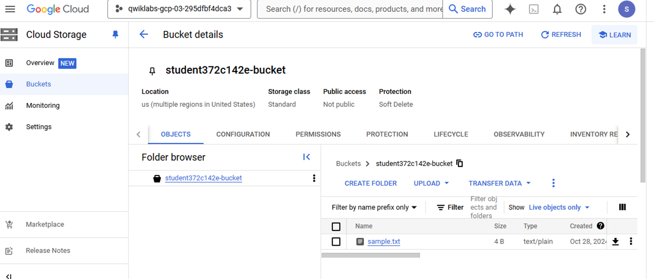The height and width of the screenshot is (279, 654).
Task: Collapse the left sidebar navigation
Action: click(9, 276)
